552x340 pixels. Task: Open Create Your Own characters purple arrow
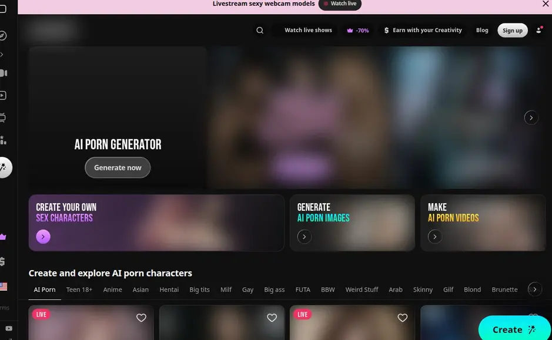pos(43,237)
